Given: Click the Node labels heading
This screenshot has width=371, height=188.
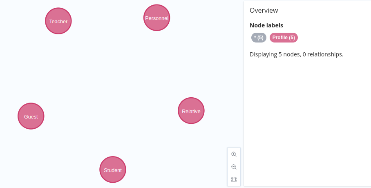Looking at the screenshot, I should coord(266,25).
